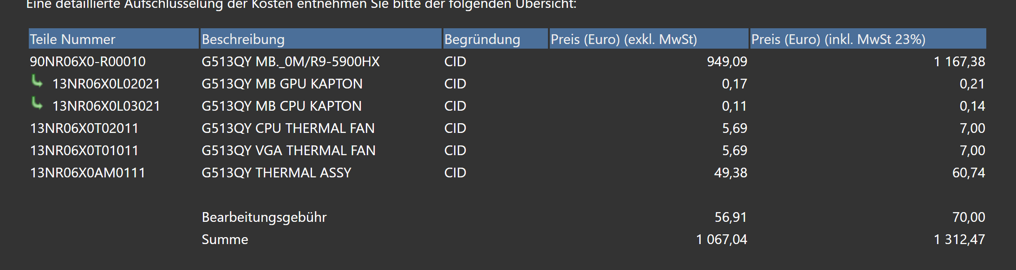Select part number 90NR06X0-R00010
The width and height of the screenshot is (1016, 270).
(88, 62)
